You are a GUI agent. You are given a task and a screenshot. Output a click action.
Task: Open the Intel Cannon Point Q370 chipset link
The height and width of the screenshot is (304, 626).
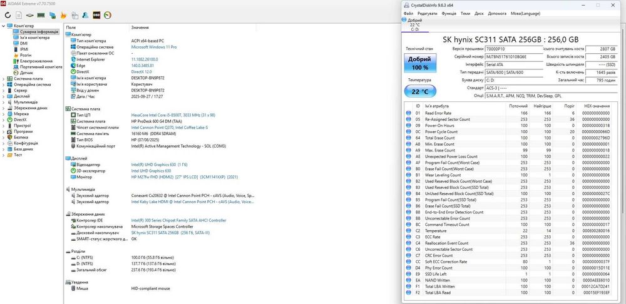(170, 127)
